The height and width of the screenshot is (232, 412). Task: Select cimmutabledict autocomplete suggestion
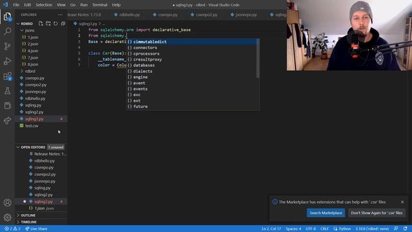tap(192, 42)
